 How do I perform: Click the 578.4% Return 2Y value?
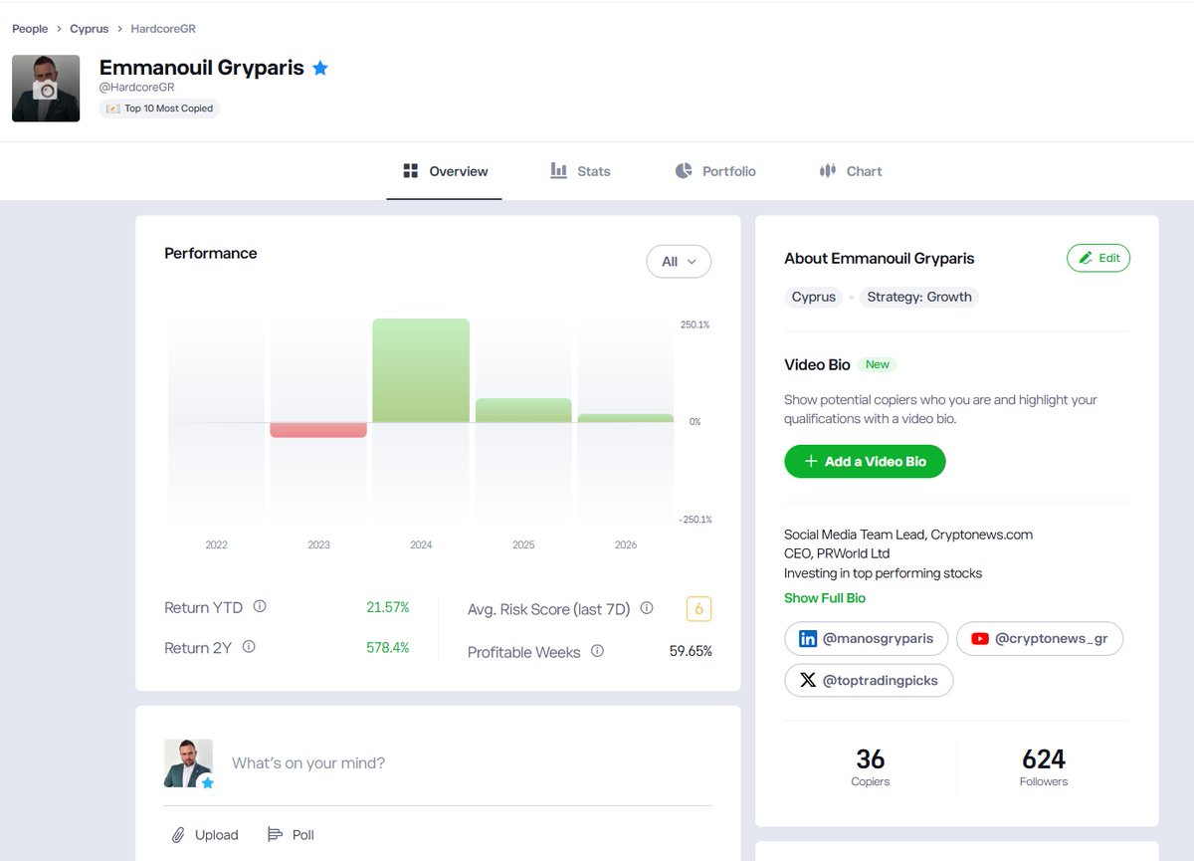(388, 648)
